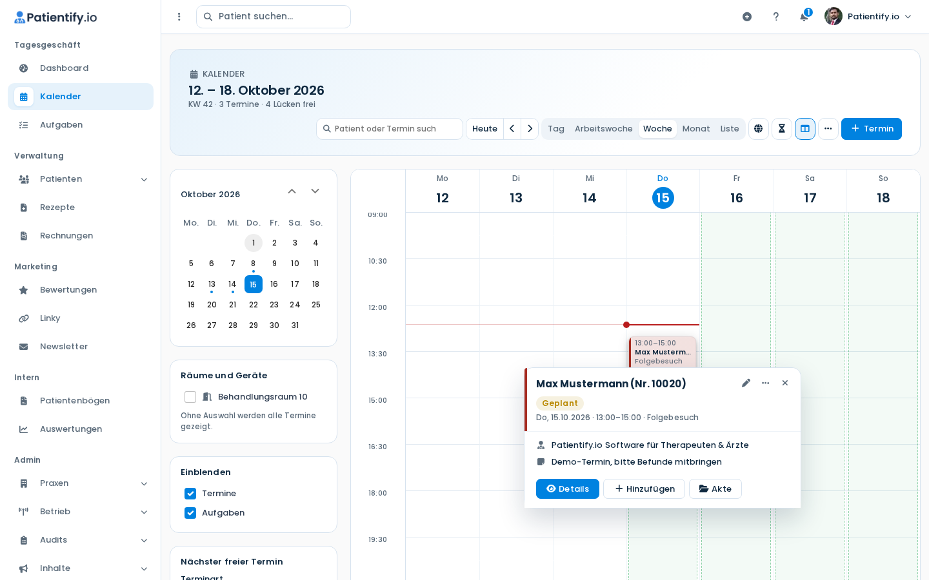929x580 pixels.
Task: Toggle the Behandlungsraum 10 checkbox
Action: (190, 397)
